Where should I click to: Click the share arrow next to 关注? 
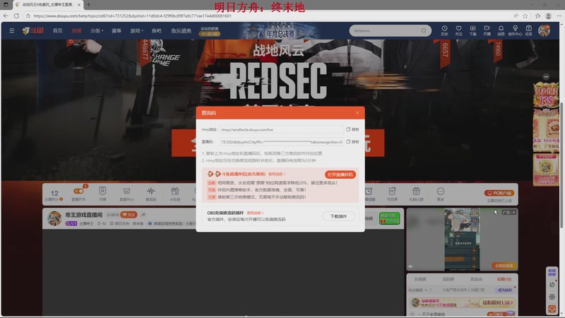(143, 215)
